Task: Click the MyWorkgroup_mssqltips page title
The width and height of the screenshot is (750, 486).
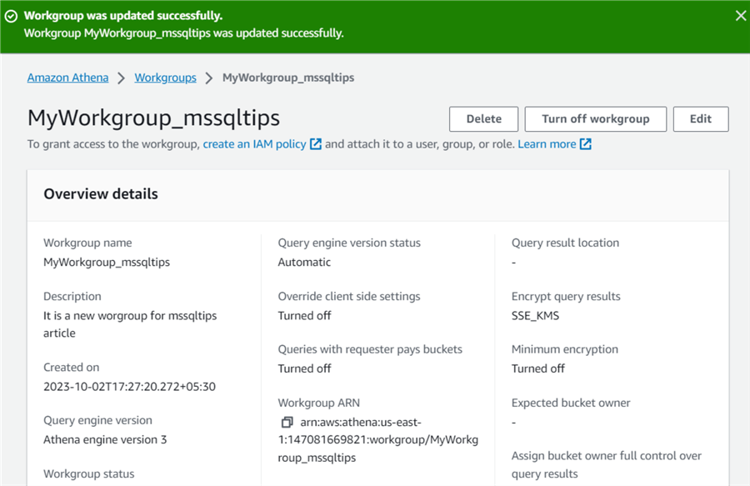Action: coord(153,118)
